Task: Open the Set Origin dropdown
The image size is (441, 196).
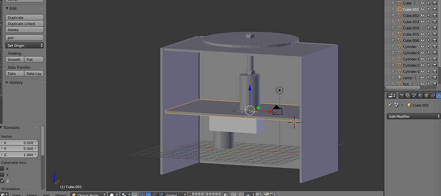Action: [x=24, y=46]
